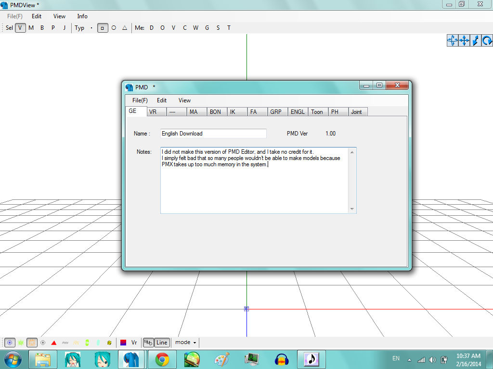
Task: Toggle the V vertex selection button
Action: (x=20, y=28)
